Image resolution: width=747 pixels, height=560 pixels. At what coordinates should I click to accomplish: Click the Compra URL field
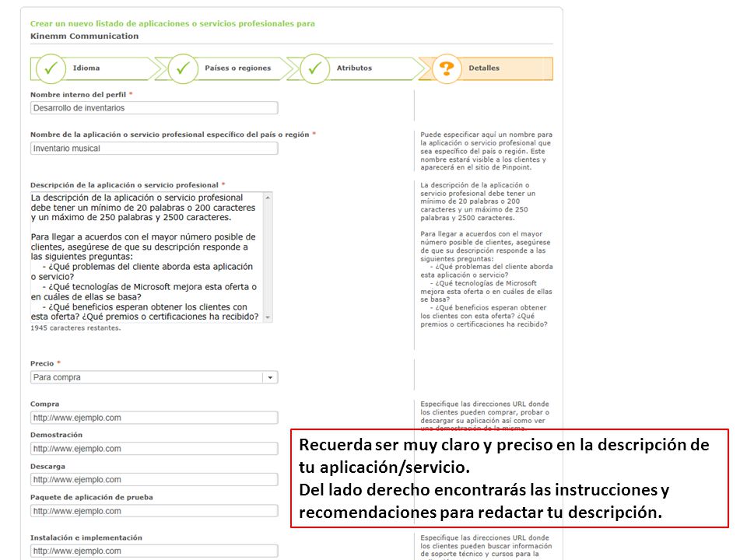[154, 418]
